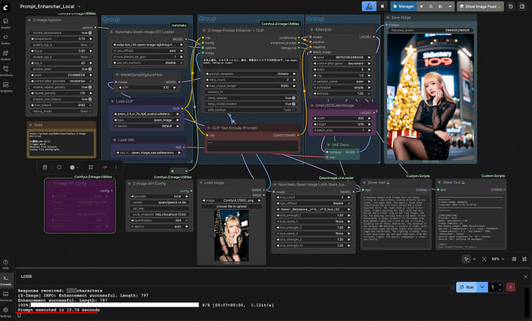Open the Nodes library sidebar panel
This screenshot has height=321, width=532.
(x=6, y=39)
